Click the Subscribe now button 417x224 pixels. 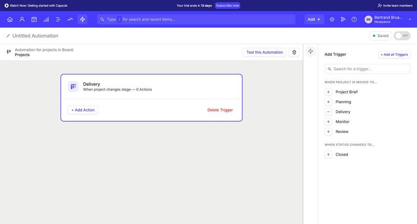(x=227, y=6)
